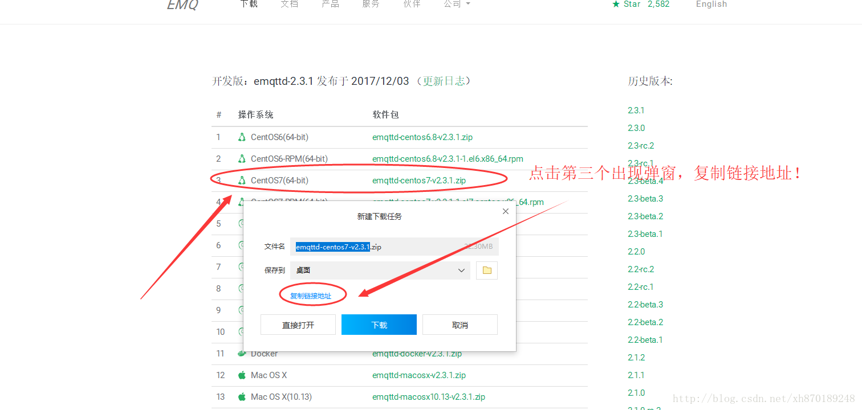Click the CentOS6(64-bit) row label

pos(279,137)
